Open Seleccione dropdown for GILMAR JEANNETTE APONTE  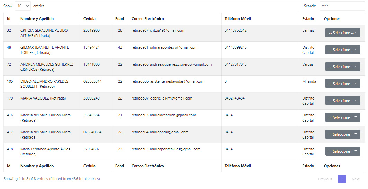click(x=343, y=50)
